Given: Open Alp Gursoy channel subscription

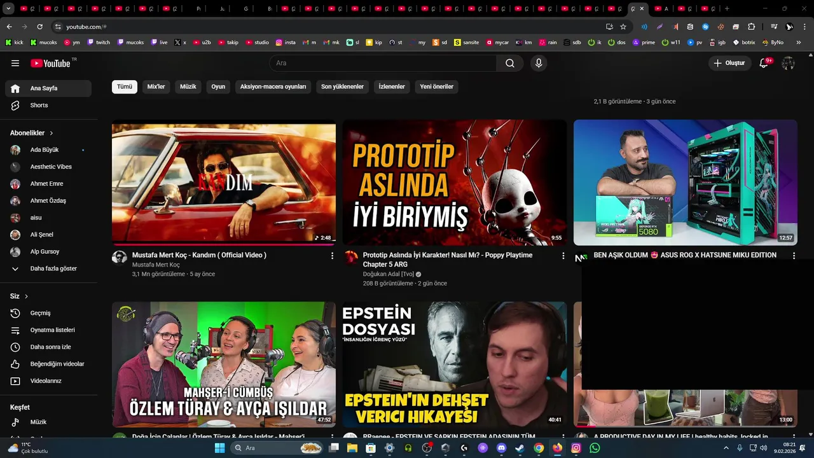Looking at the screenshot, I should tap(48, 251).
